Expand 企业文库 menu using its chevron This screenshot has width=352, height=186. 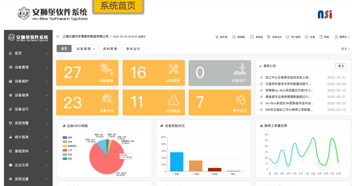click(x=47, y=165)
